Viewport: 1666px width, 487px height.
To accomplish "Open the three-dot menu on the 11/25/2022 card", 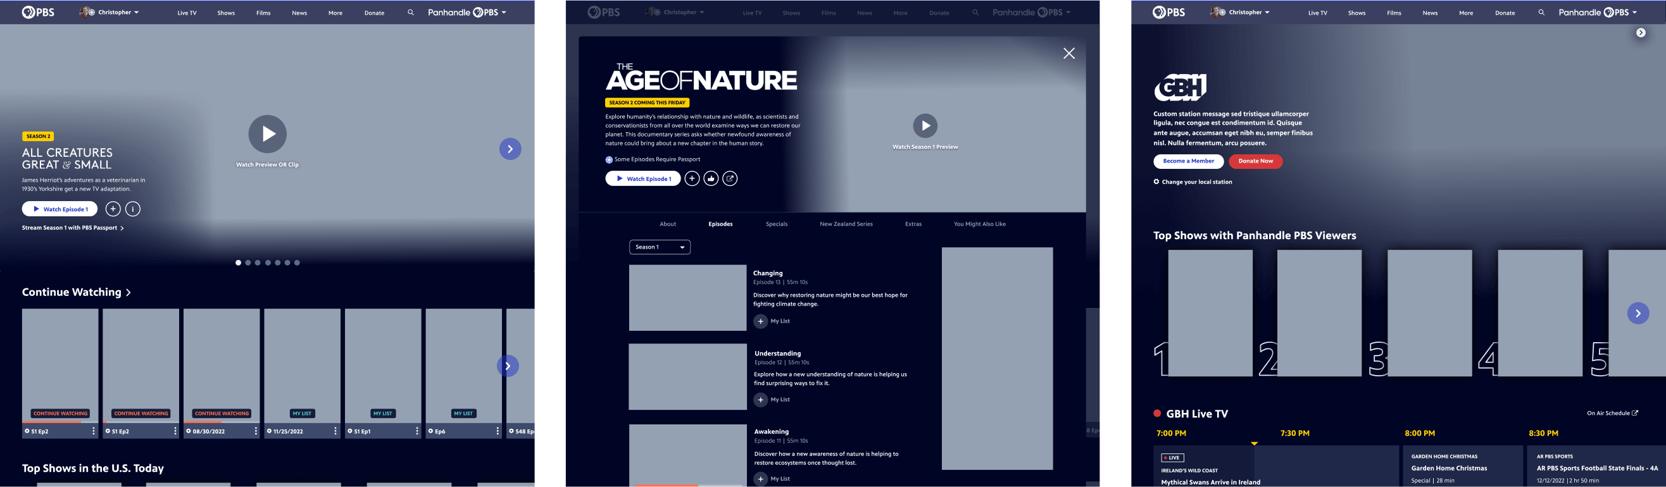I will click(335, 431).
